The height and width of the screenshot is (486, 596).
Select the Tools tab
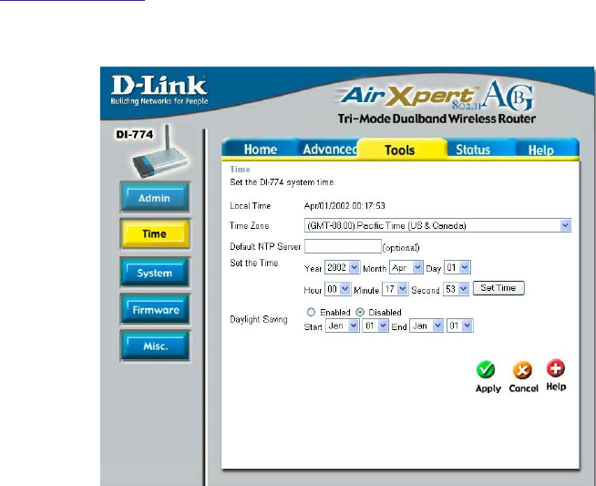(399, 150)
